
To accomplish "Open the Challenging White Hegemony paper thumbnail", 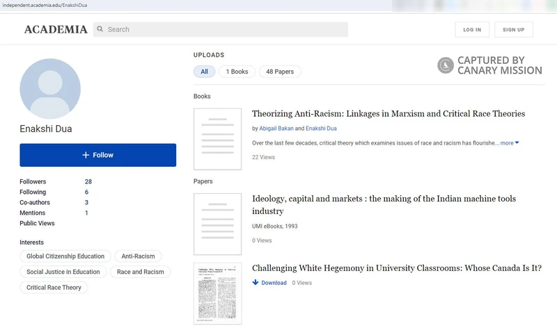I will [x=217, y=293].
